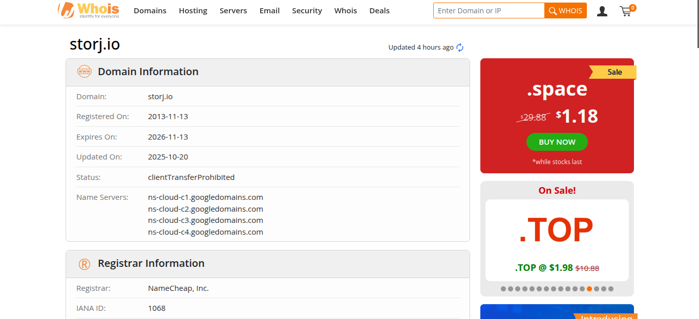Select the storj.io page title

95,44
